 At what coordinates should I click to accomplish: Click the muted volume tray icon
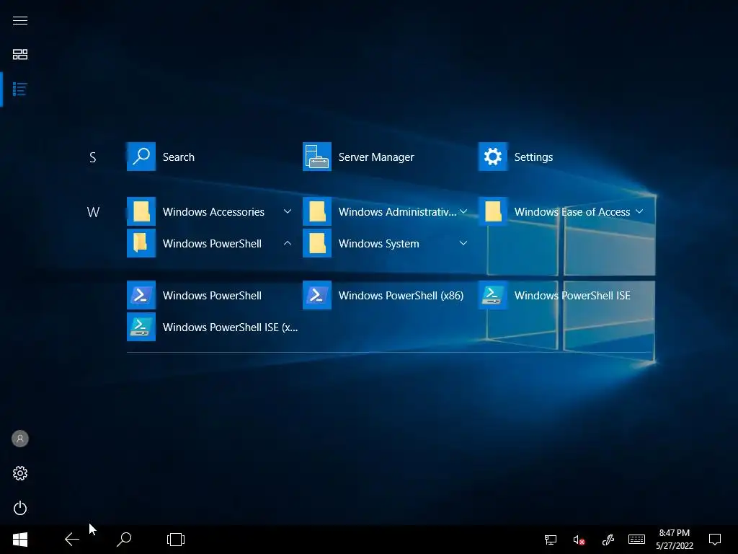(579, 540)
